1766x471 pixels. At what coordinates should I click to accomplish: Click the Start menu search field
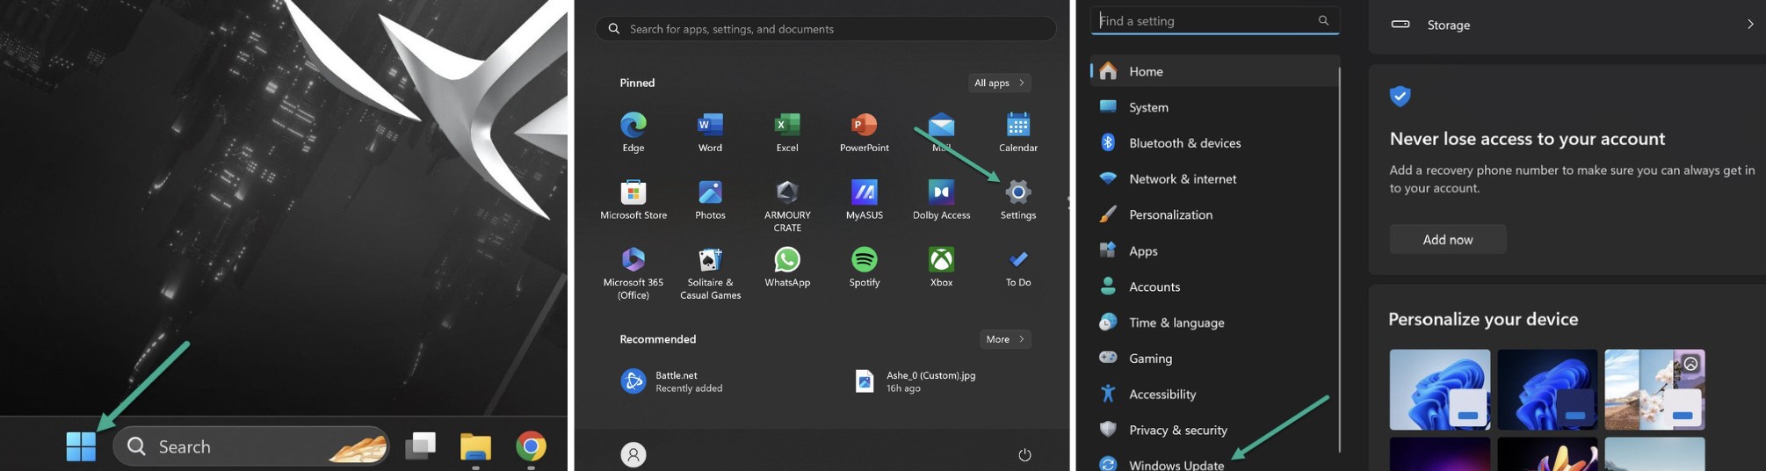click(826, 29)
